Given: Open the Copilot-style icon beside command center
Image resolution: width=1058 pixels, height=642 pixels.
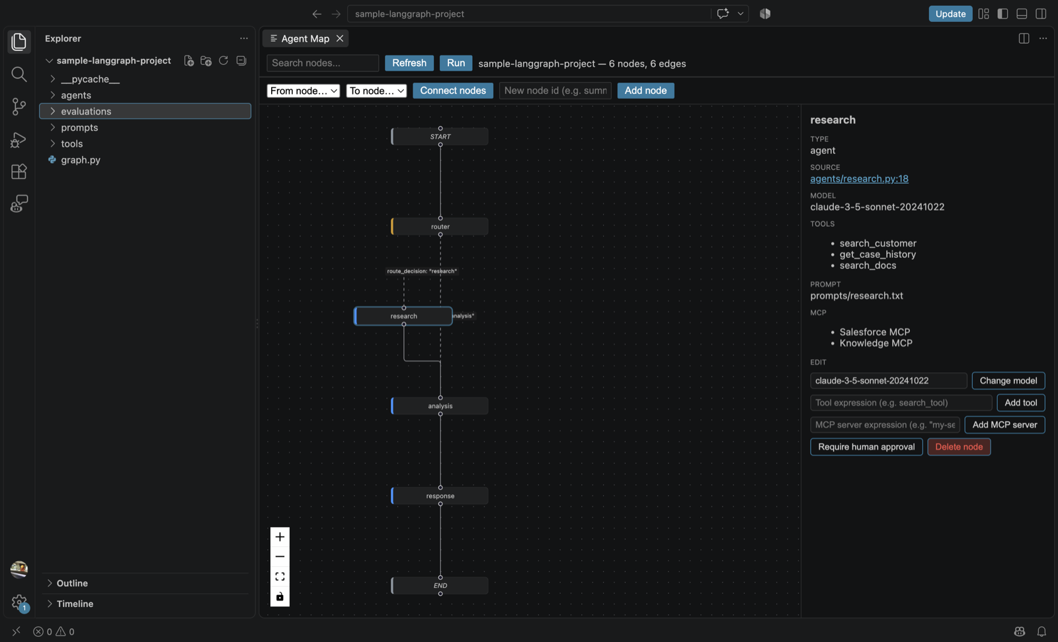Looking at the screenshot, I should [765, 13].
